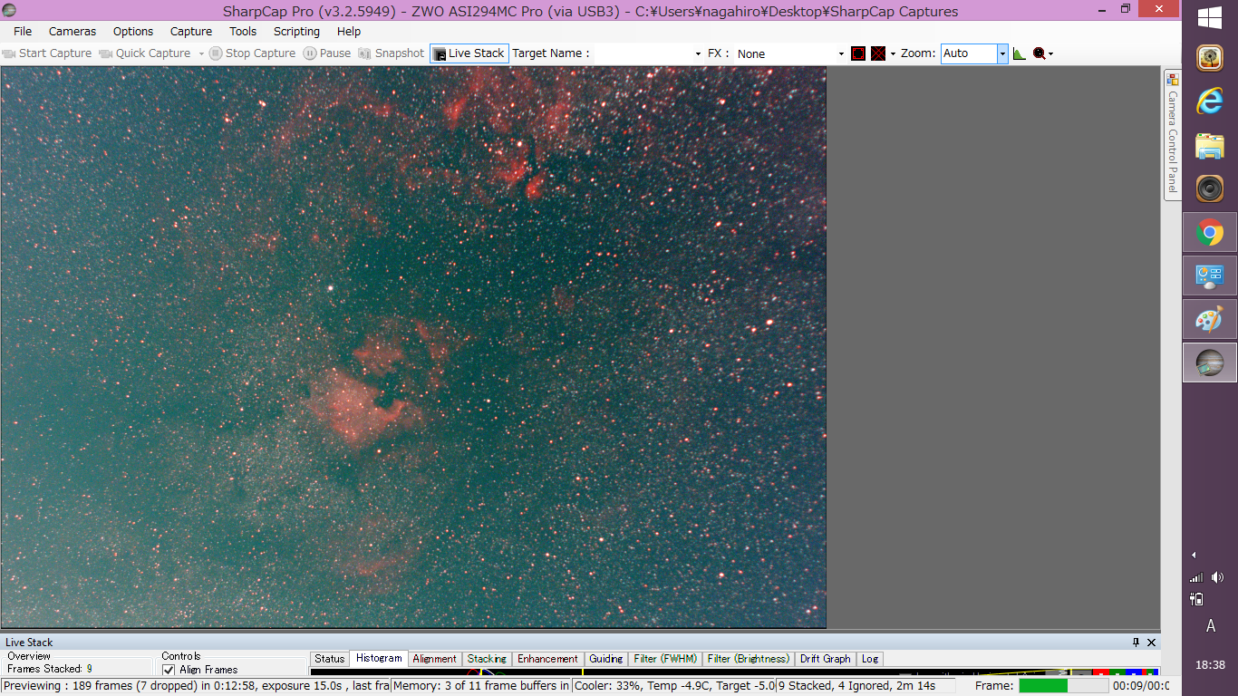Click the battery power tray icon

(1196, 599)
